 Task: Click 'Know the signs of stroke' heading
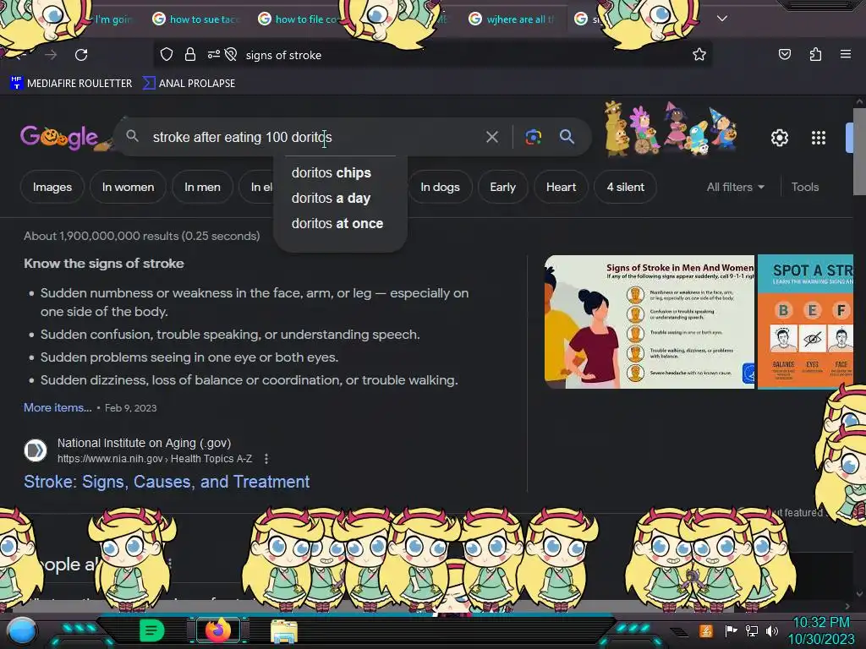(104, 264)
